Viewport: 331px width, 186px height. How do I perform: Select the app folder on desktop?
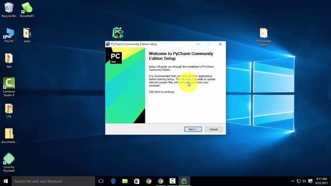(x=9, y=60)
